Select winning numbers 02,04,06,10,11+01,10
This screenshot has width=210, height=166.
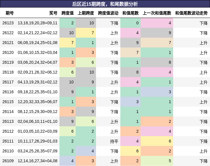click(x=37, y=121)
